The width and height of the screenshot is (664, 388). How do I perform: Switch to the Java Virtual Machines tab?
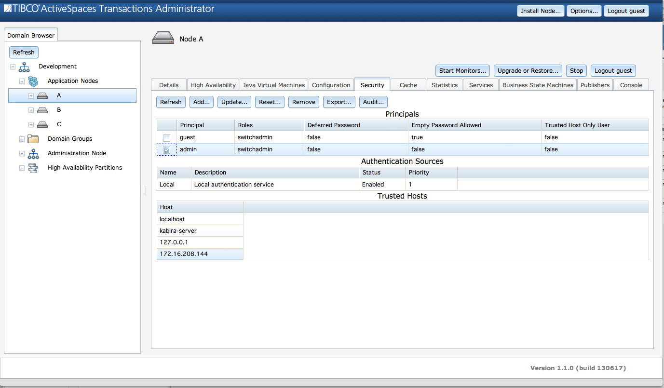point(273,85)
